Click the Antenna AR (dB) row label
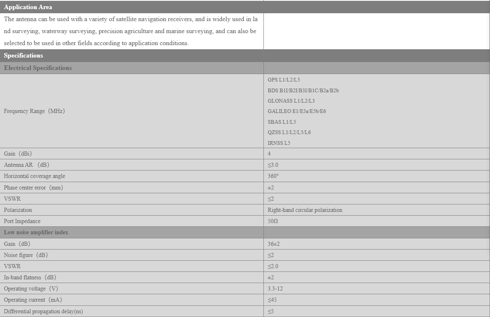490x317 pixels. tap(27, 165)
